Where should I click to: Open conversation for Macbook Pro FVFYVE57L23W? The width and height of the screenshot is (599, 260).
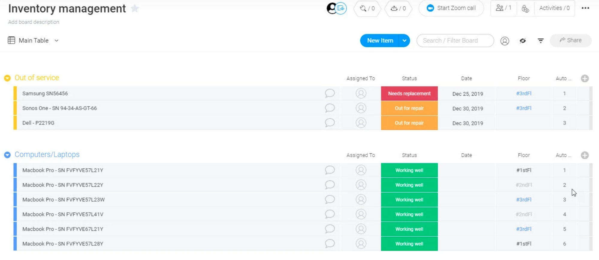coord(330,199)
